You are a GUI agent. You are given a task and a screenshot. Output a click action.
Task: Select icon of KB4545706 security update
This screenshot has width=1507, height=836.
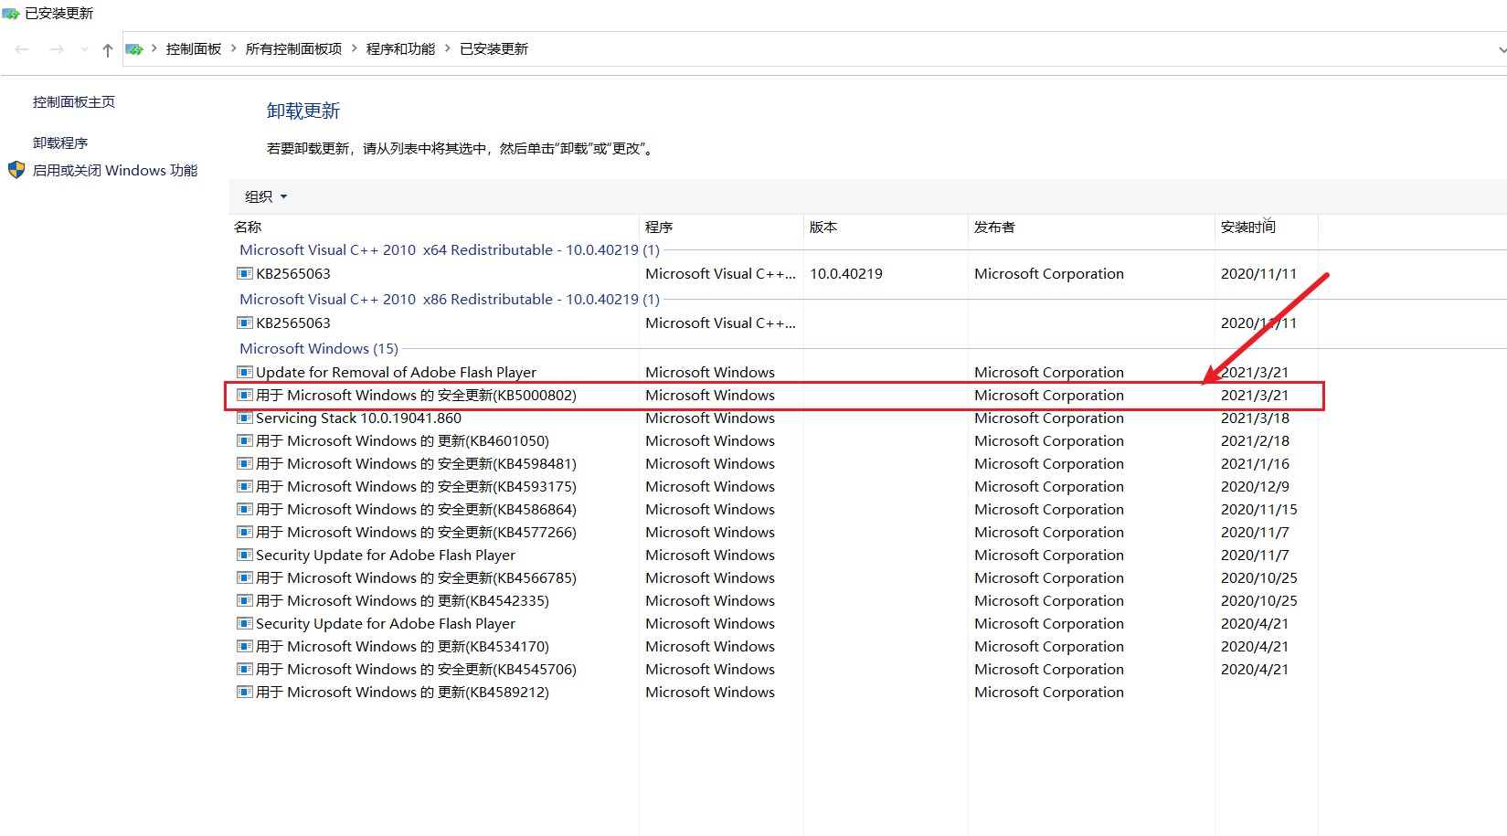(245, 669)
